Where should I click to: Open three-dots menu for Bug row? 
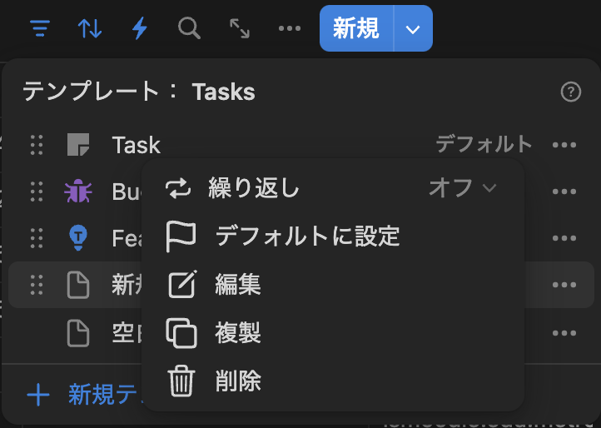pos(564,192)
